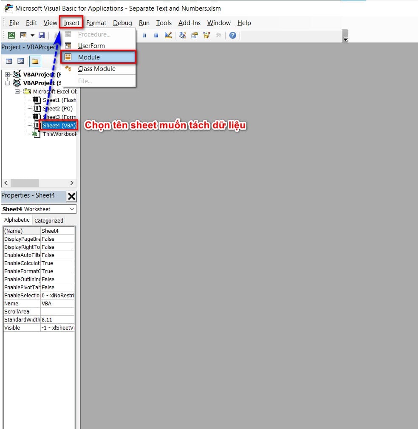418x429 pixels.
Task: Choose Class Module in the Insert menu
Action: (x=96, y=69)
